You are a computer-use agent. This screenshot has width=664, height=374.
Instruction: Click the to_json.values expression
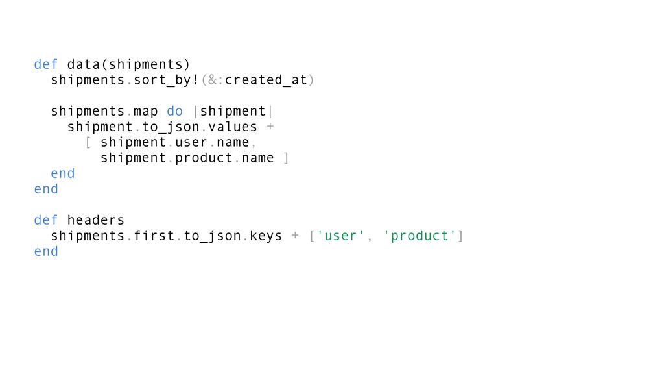click(200, 127)
